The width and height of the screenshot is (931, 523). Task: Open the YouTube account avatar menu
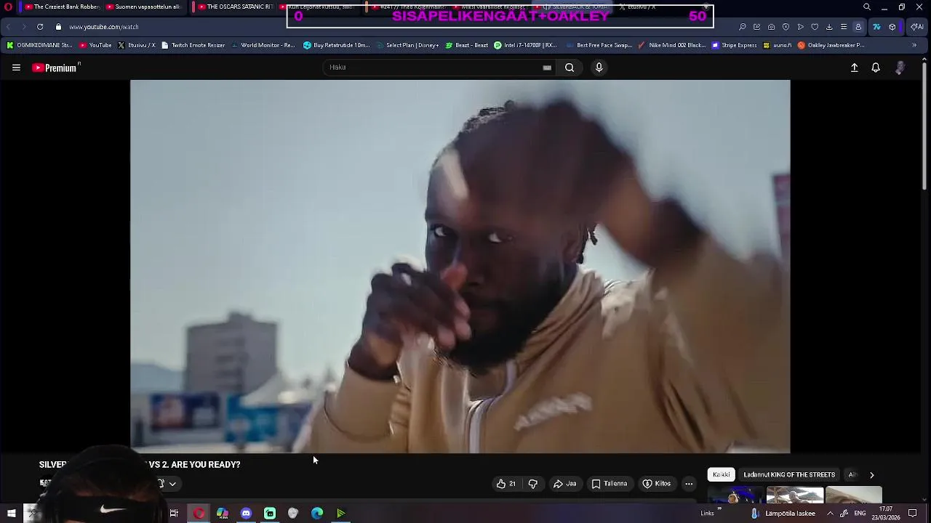coord(900,68)
